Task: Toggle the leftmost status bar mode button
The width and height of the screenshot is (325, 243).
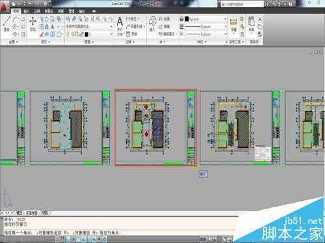Action: tap(58, 239)
